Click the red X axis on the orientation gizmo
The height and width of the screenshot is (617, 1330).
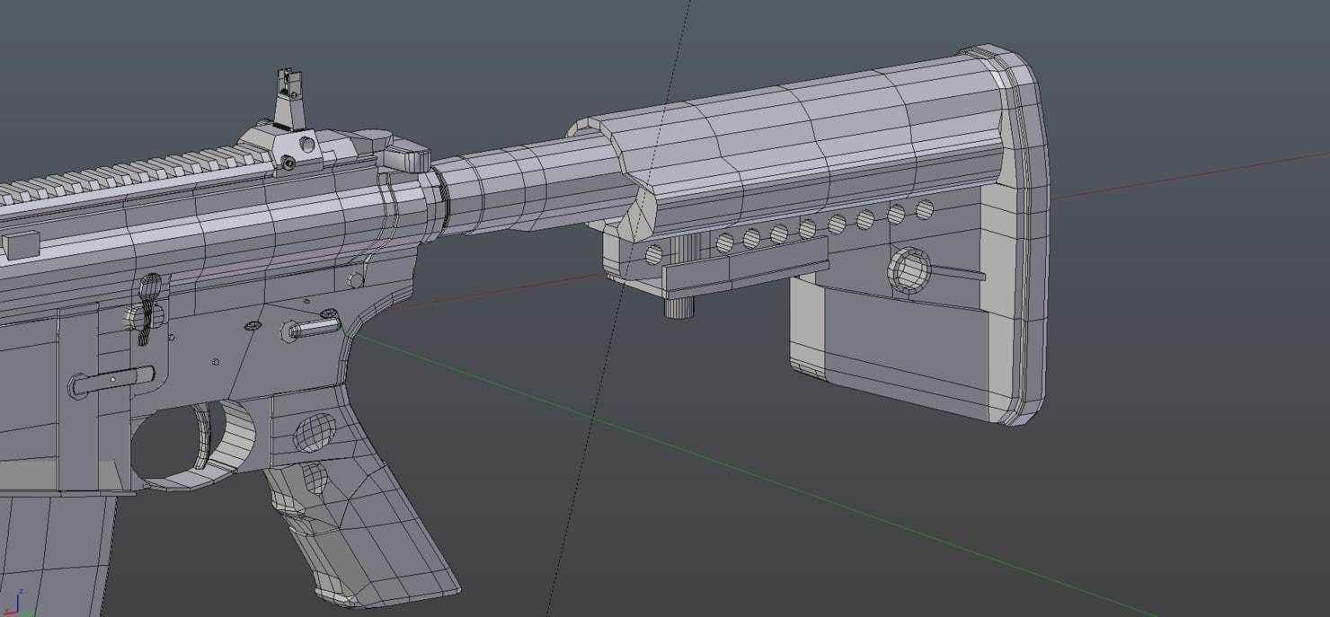pyautogui.click(x=8, y=612)
